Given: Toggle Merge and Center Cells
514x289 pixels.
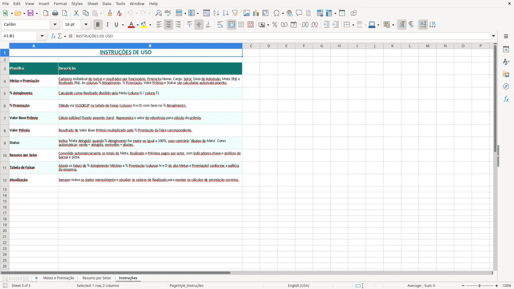Looking at the screenshot, I should tap(232, 25).
